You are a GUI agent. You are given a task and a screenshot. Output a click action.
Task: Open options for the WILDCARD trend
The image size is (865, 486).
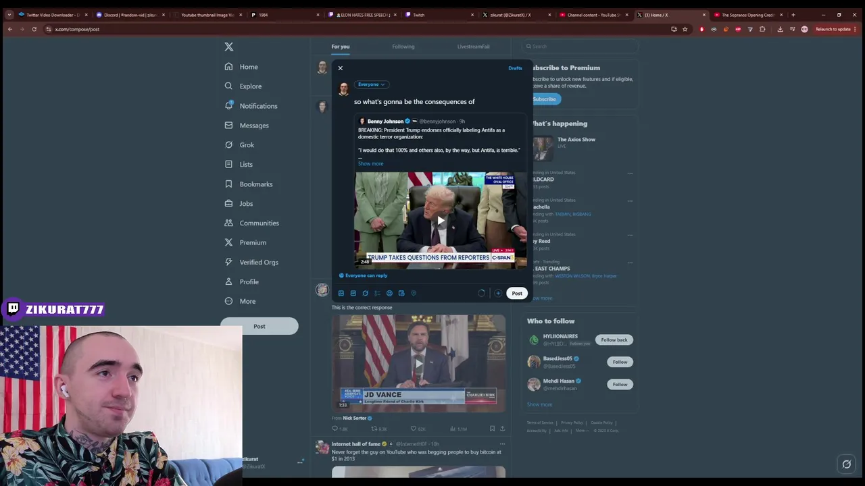pos(630,173)
